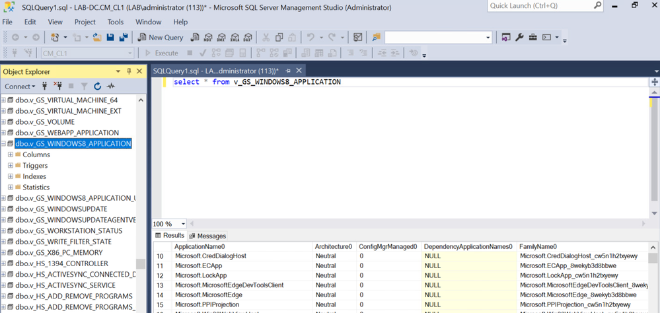The width and height of the screenshot is (660, 313).
Task: Click the Undo arrow icon
Action: (x=311, y=38)
